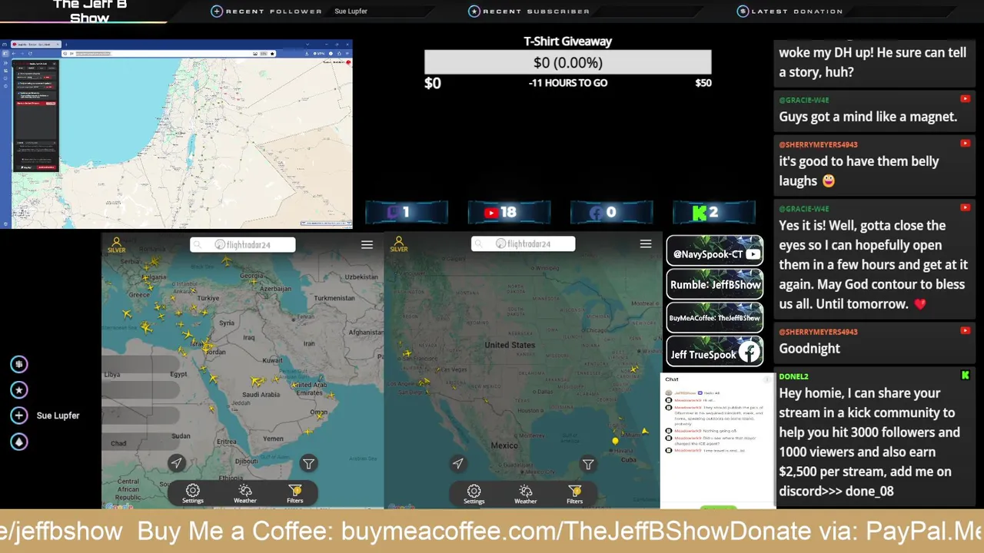
Task: Click the Recent Follower plus icon at top
Action: tap(217, 12)
